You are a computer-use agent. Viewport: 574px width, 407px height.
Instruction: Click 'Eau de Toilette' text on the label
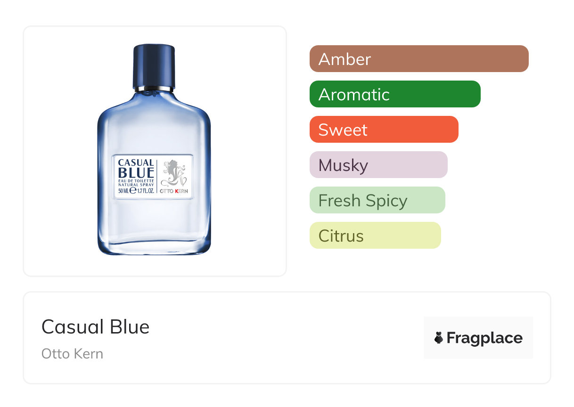136,181
